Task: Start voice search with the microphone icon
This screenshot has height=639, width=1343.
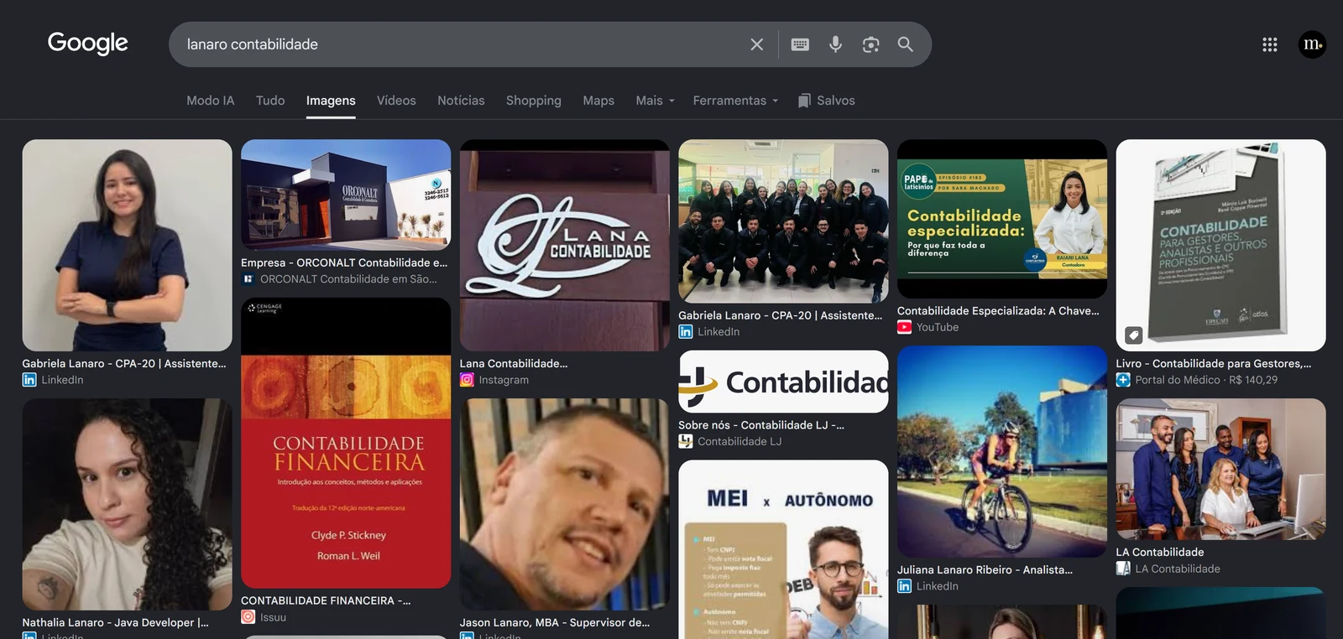Action: [x=835, y=44]
